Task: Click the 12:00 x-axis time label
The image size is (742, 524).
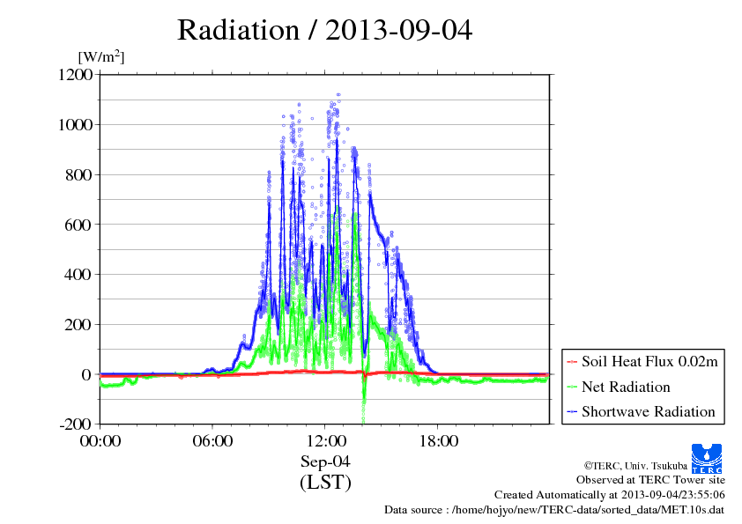Action: point(325,441)
